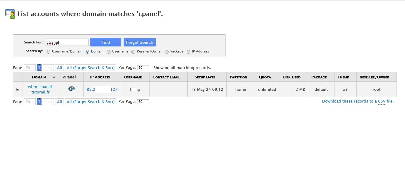Select the Domain radio button
Viewport: 405px width, 190px height.
(87, 52)
